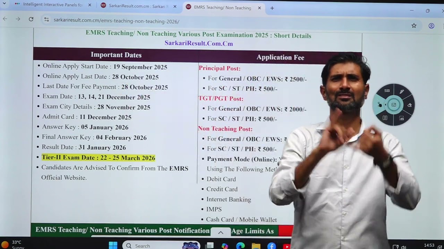Click 'Last Date For Fee Payment' line
This screenshot has width=444, height=249.
click(x=105, y=87)
